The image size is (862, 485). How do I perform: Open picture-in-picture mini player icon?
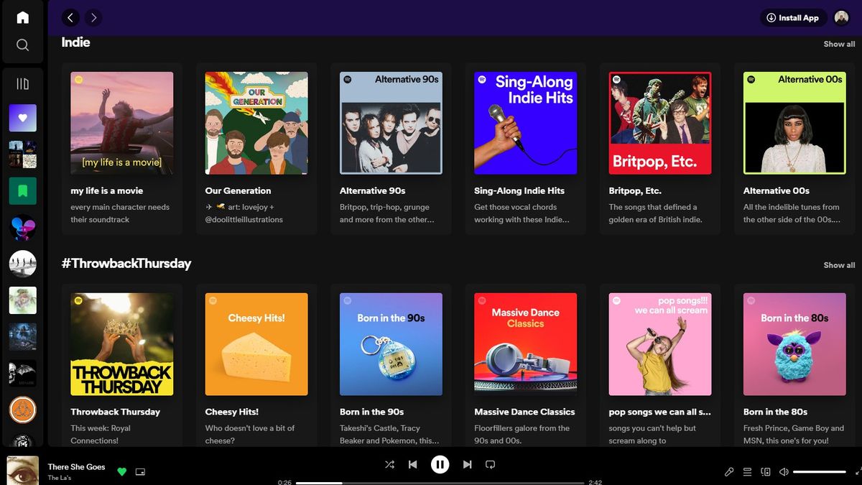[140, 472]
